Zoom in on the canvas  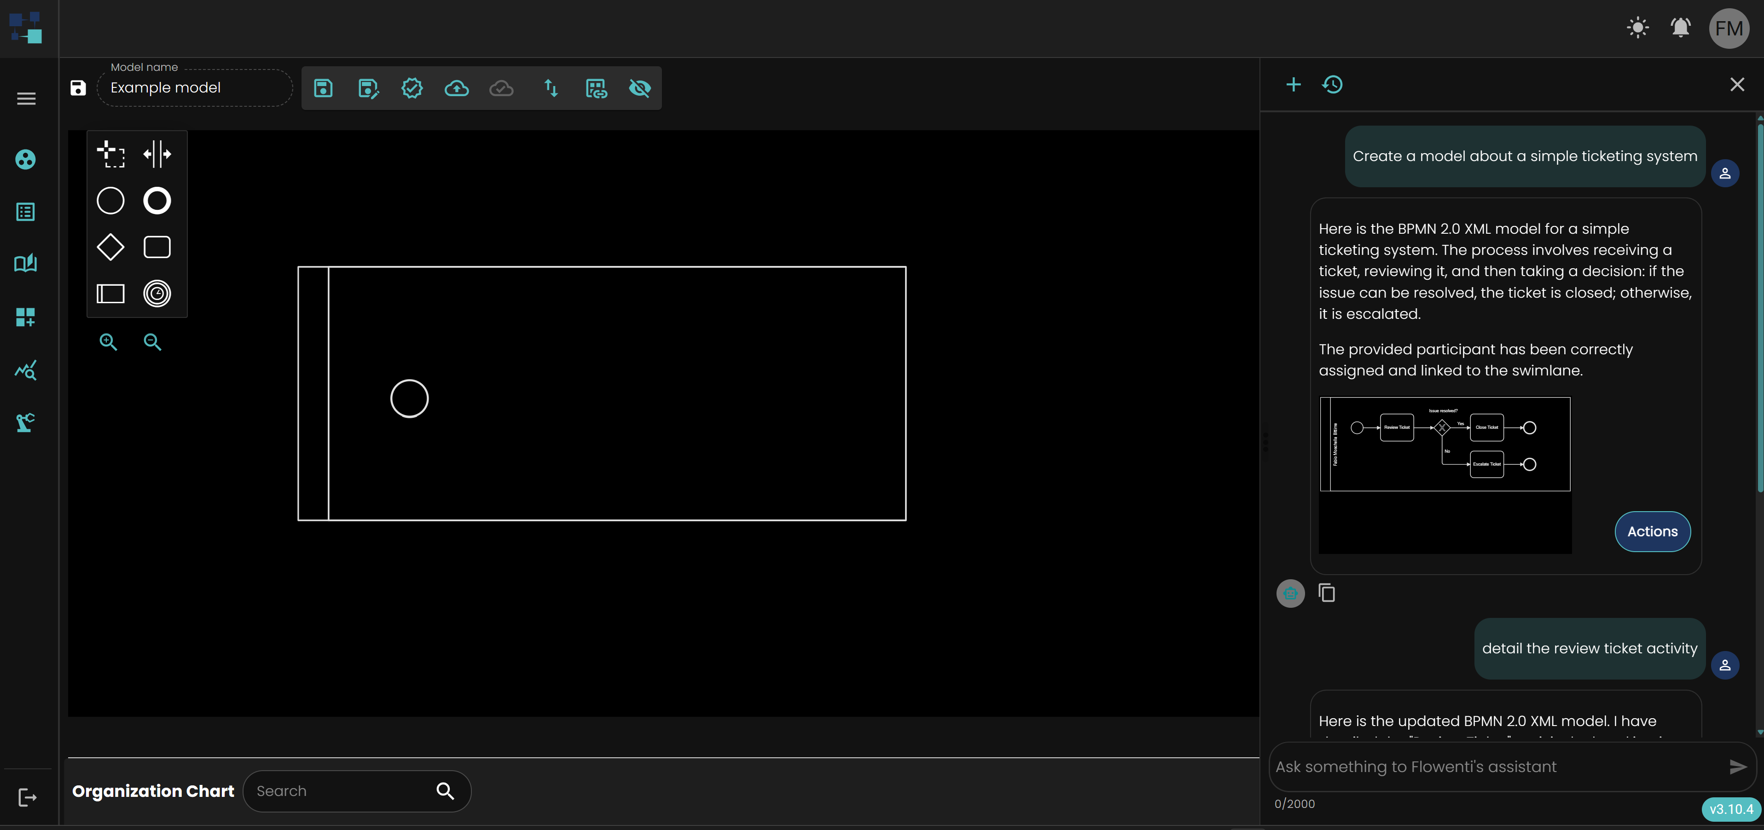[x=108, y=342]
